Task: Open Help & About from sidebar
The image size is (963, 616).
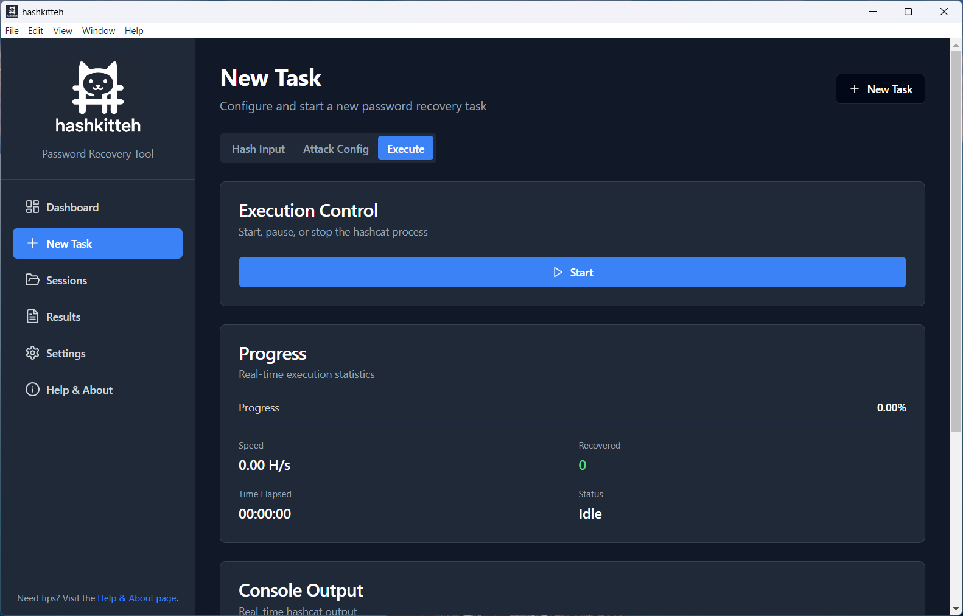Action: (97, 390)
